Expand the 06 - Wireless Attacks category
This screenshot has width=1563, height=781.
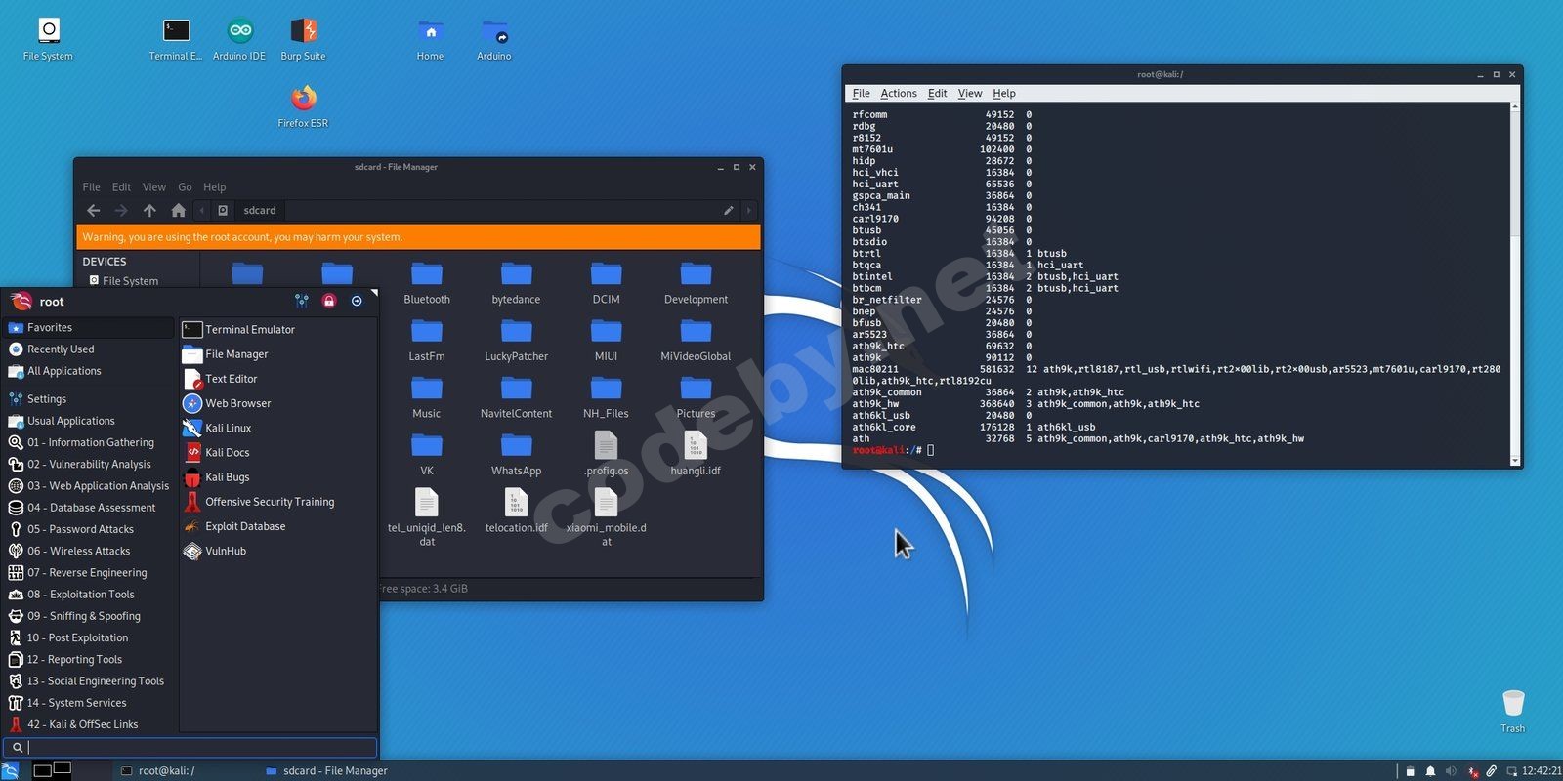pyautogui.click(x=78, y=551)
